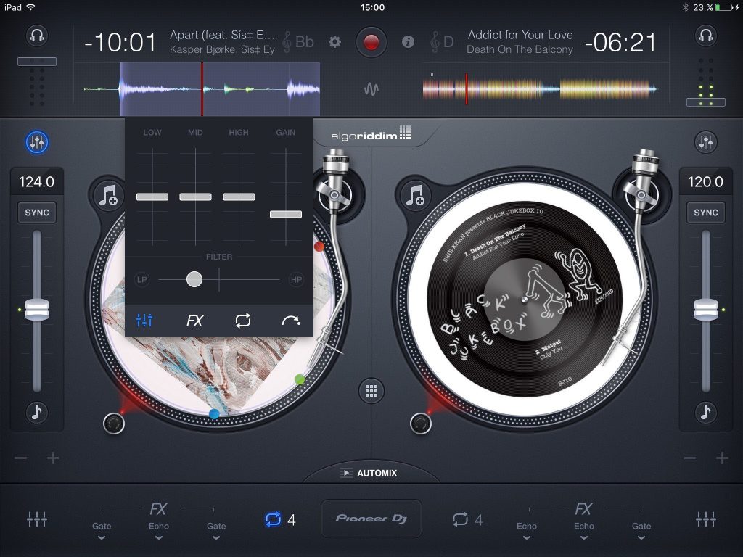
Task: Open add-track music note icon on left deck
Action: [109, 196]
